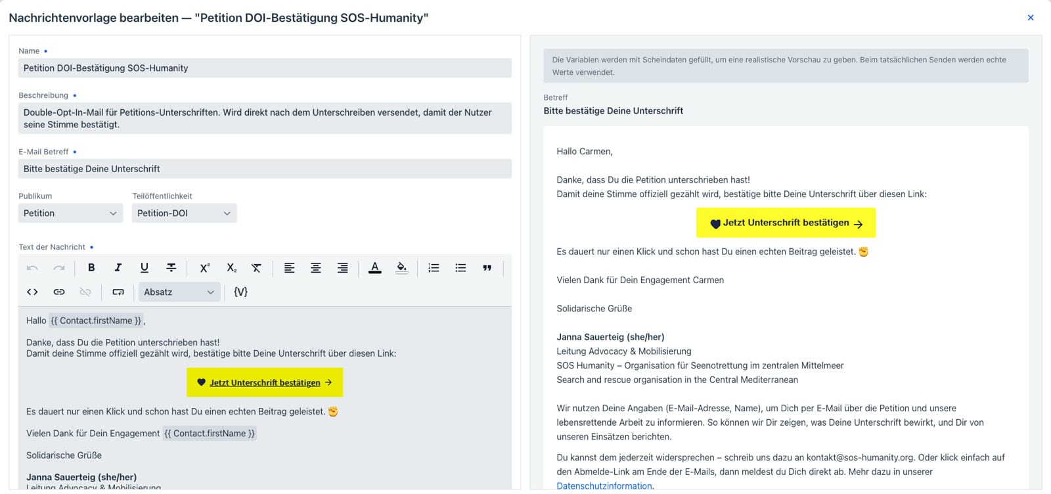Click 'Danke, dass Du die Petition unterschrieben hast!' in editor
This screenshot has width=1051, height=494.
click(x=123, y=342)
